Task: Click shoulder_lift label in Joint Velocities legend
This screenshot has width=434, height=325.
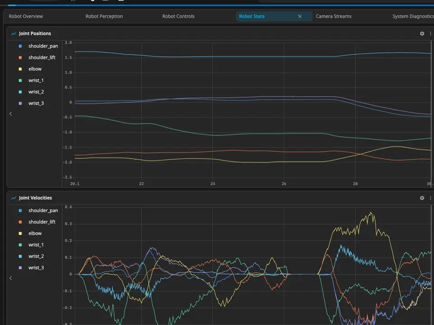Action: click(42, 222)
